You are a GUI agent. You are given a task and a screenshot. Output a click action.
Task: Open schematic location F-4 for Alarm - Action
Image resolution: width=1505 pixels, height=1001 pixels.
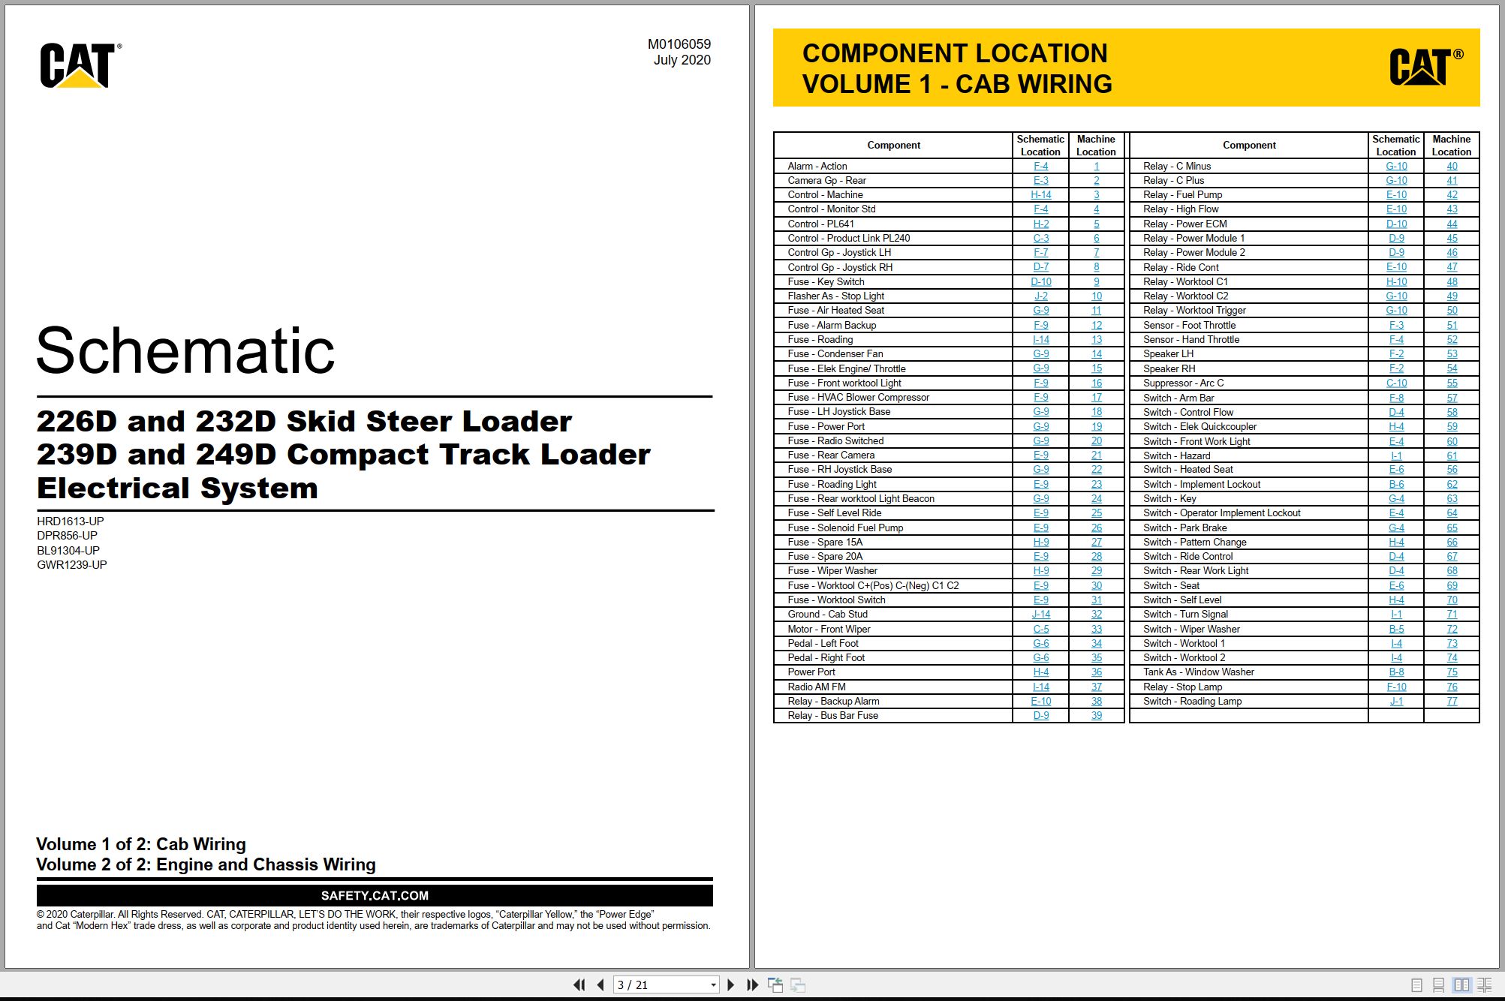coord(1040,167)
